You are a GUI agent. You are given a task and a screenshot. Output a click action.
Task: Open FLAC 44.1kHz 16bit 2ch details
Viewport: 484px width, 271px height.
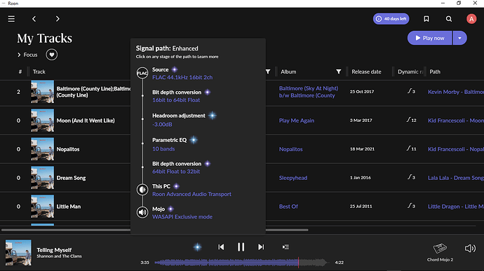[182, 78]
